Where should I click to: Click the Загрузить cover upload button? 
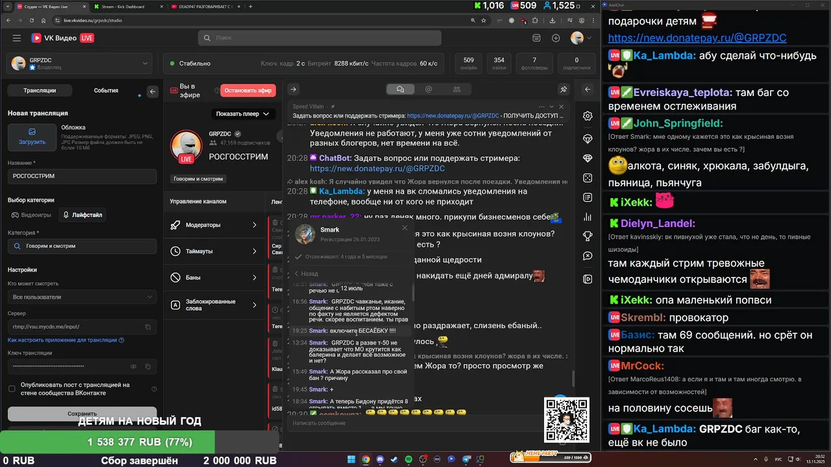32,138
